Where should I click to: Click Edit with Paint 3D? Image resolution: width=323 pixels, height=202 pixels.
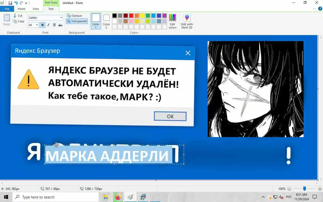(x=187, y=21)
